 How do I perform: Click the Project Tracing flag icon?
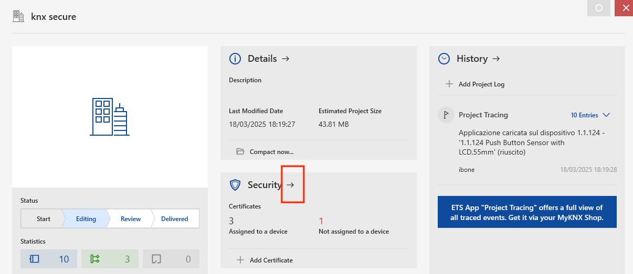(x=446, y=115)
